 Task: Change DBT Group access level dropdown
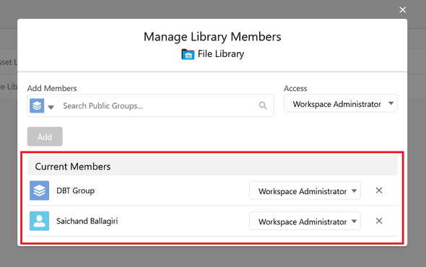click(x=305, y=191)
